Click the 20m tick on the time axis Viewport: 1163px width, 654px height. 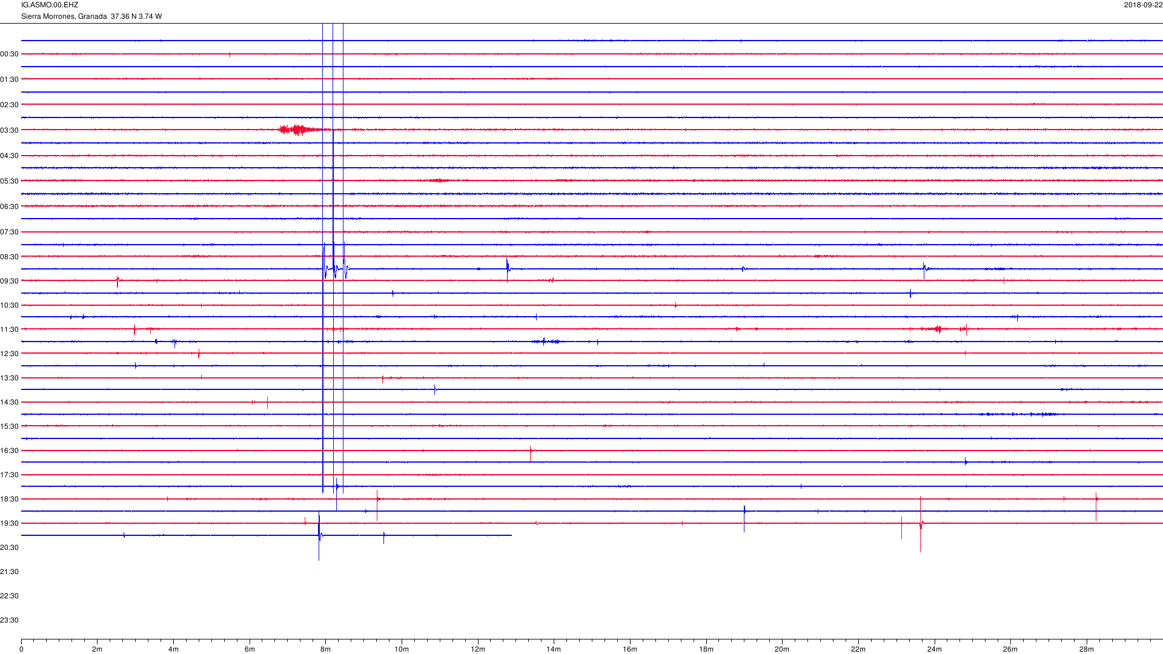tap(782, 649)
